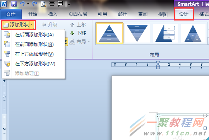Expand the 添加形状 dropdown arrow
This screenshot has height=140, width=209.
(x=32, y=25)
